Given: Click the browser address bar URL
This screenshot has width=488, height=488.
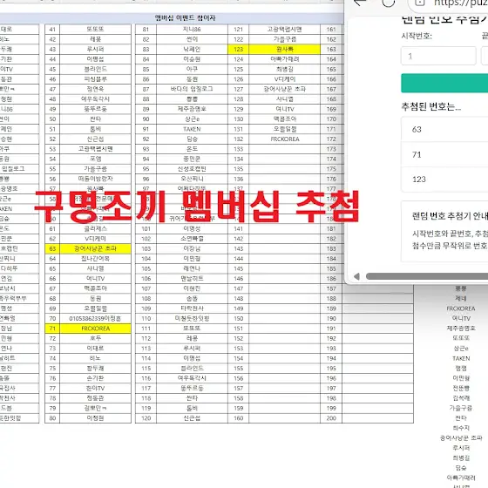Looking at the screenshot, I should (x=461, y=3).
